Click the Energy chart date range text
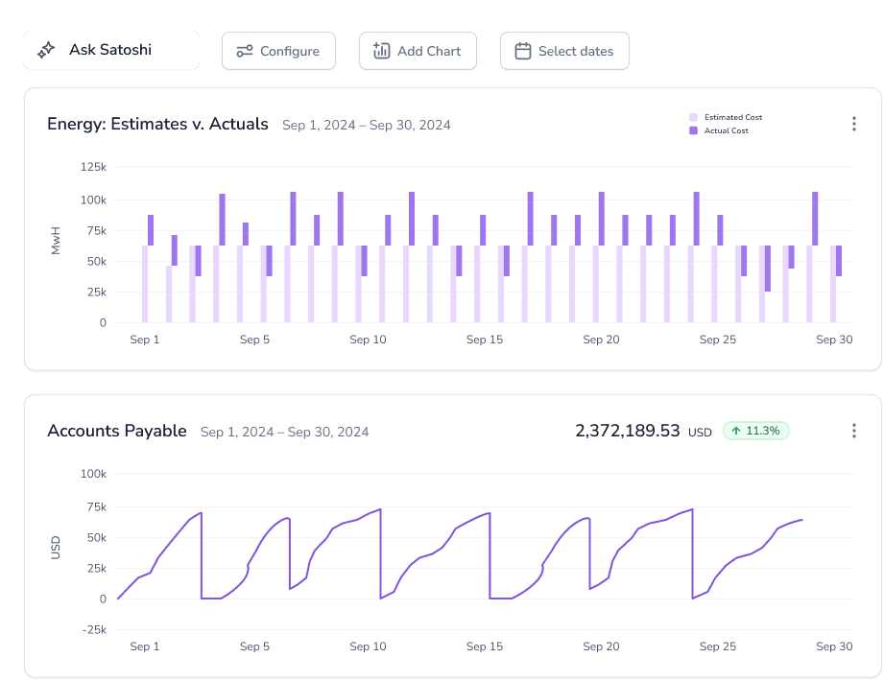 click(x=367, y=125)
